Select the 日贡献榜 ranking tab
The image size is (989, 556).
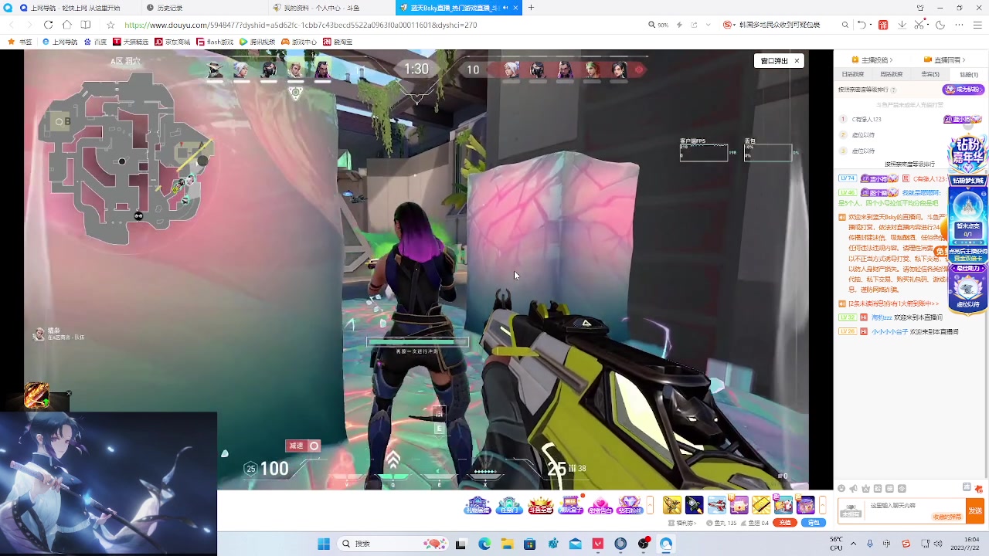click(x=853, y=74)
